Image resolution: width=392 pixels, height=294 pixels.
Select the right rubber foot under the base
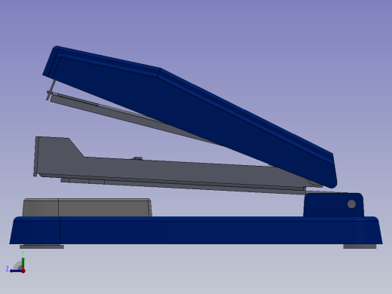[360, 247]
